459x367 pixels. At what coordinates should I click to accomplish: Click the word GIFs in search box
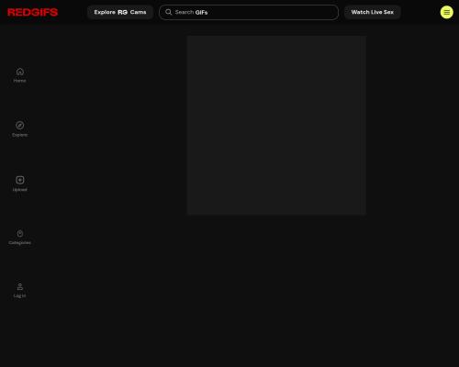coord(201,12)
